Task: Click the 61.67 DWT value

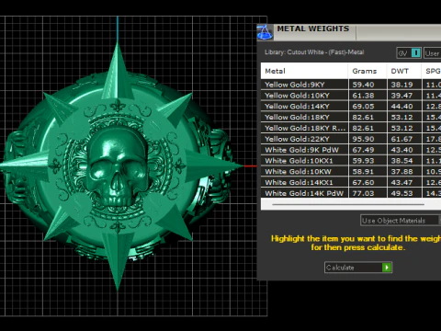Action: 402,139
